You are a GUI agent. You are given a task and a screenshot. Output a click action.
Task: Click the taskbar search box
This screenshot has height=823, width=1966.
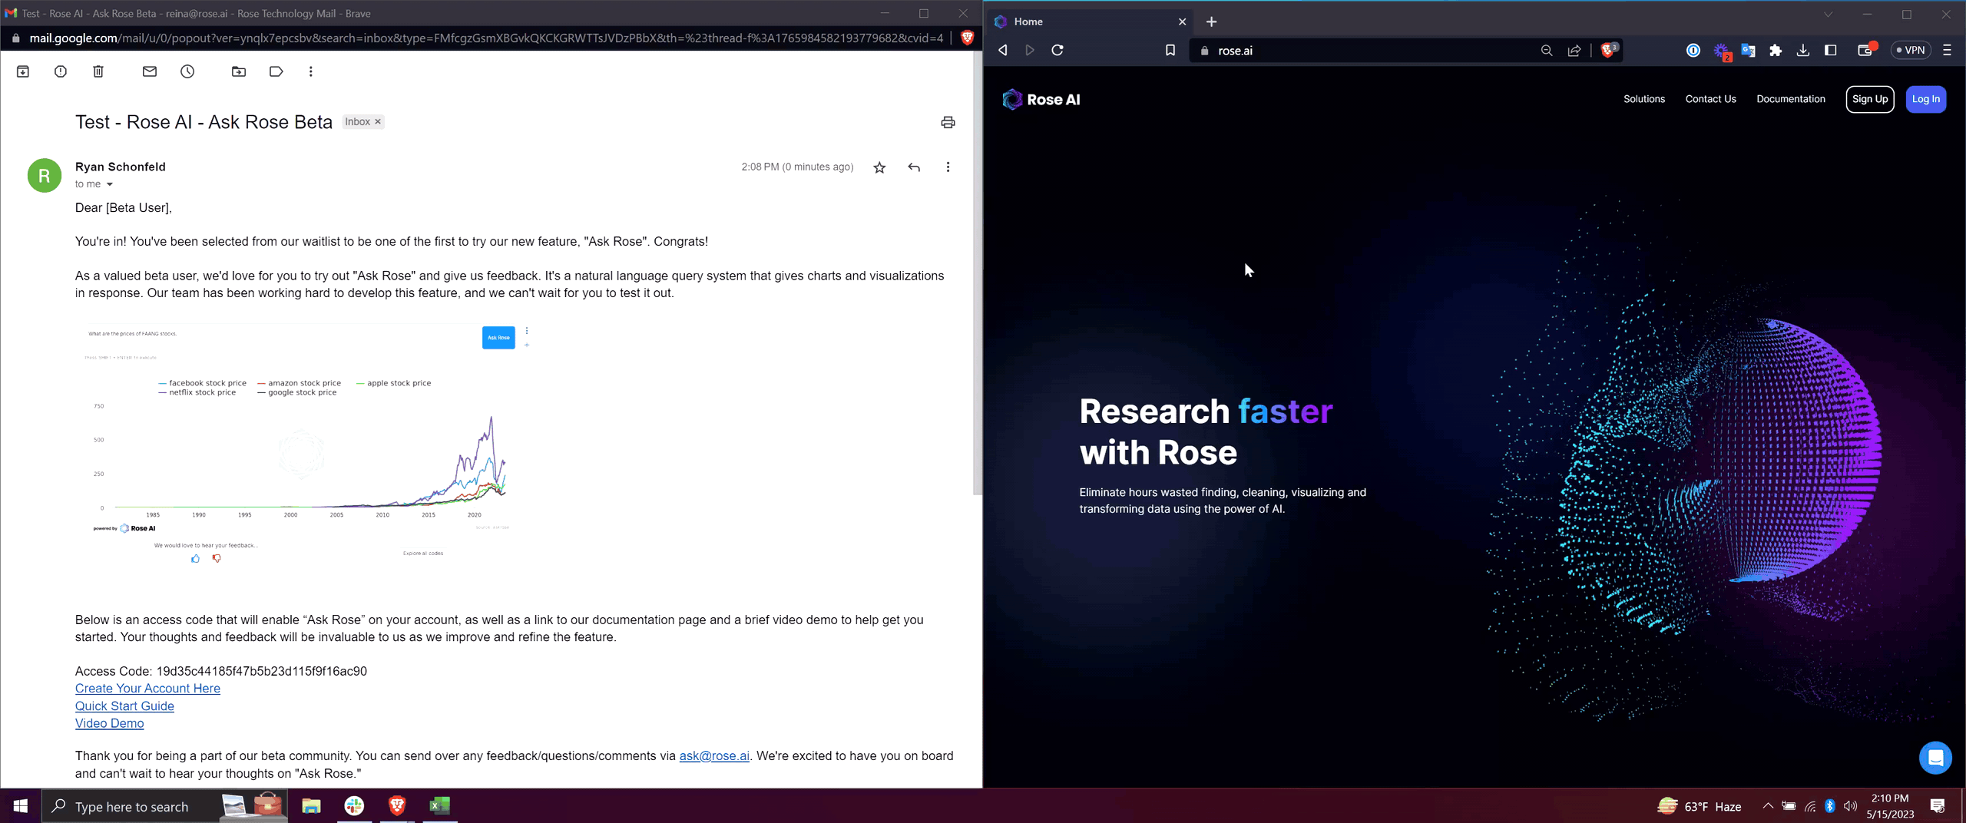(x=165, y=806)
